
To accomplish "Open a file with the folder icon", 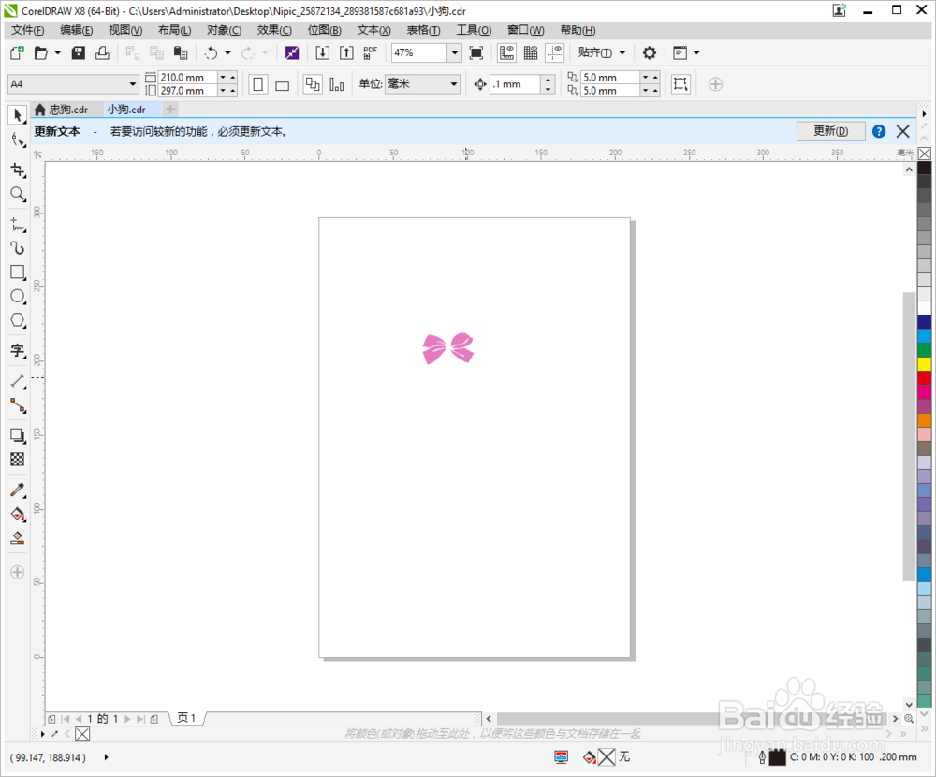I will [x=40, y=53].
